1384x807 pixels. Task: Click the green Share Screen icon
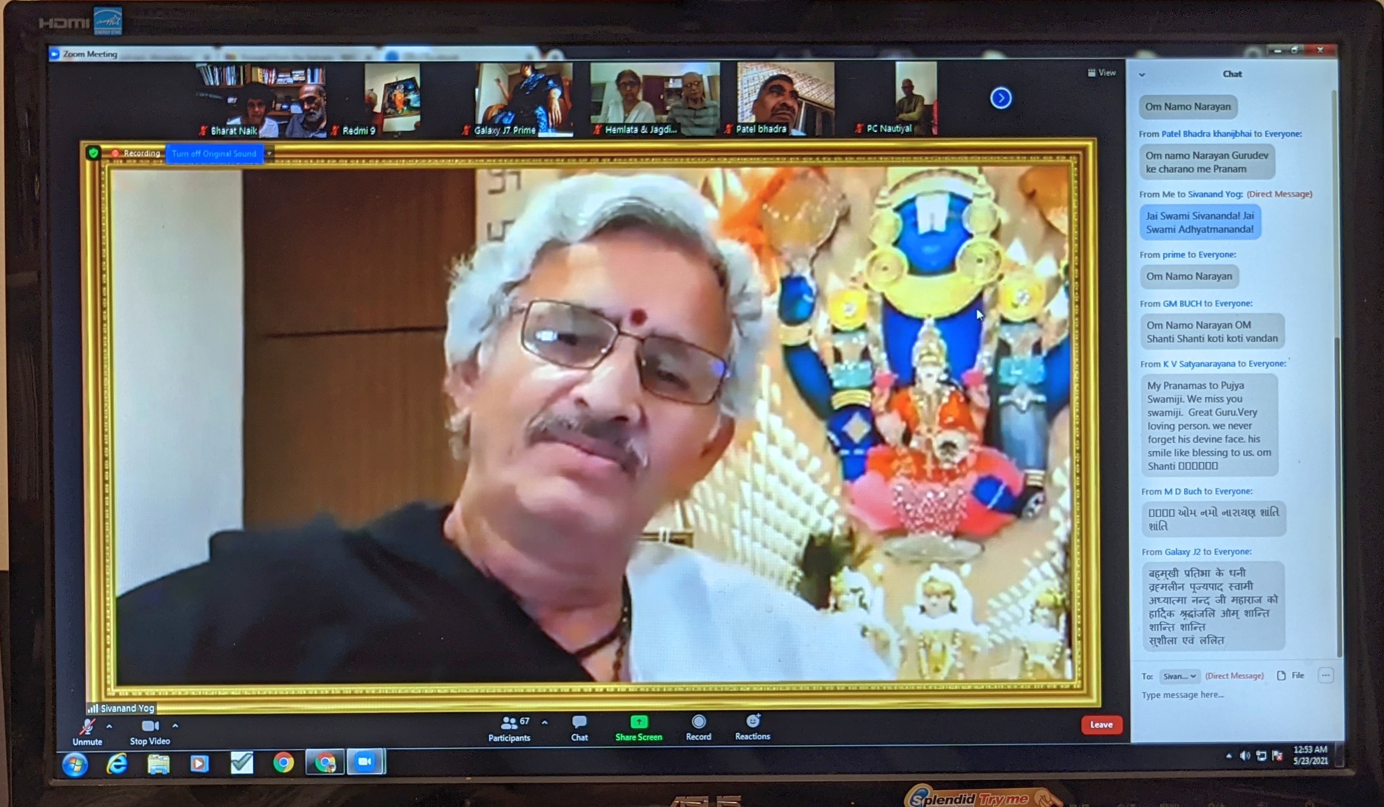(639, 722)
